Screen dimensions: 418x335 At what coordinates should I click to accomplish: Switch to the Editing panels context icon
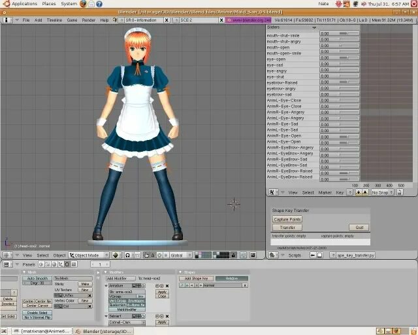(67, 264)
